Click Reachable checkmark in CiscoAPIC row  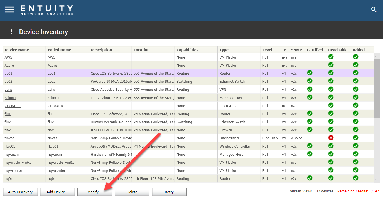coord(331,105)
